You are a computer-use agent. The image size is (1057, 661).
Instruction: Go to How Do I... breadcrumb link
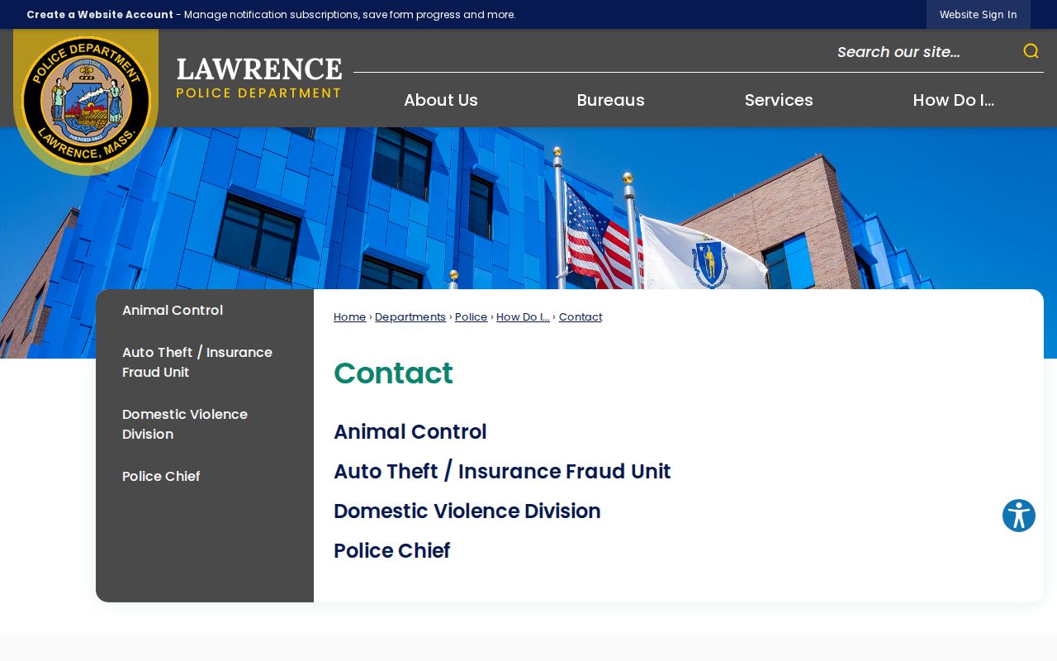(x=523, y=317)
